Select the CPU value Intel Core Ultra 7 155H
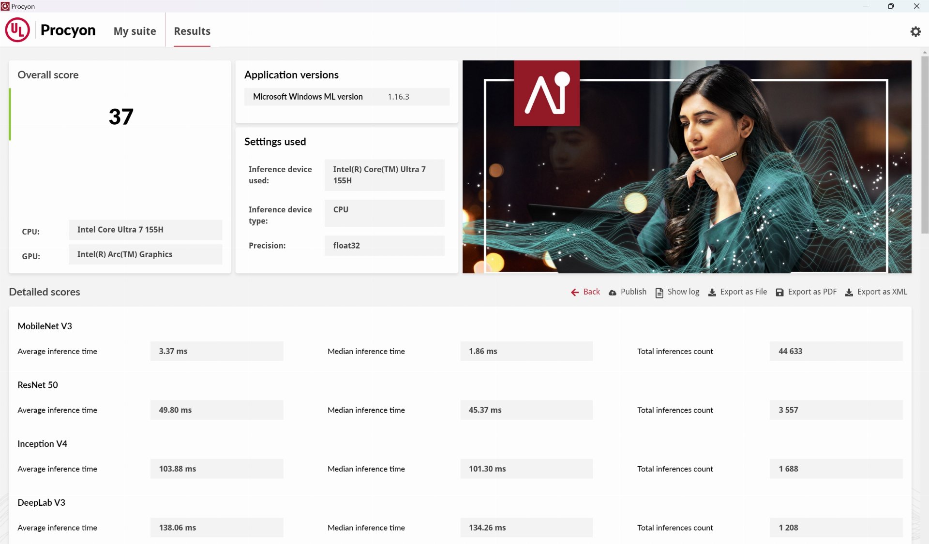929x544 pixels. point(145,230)
